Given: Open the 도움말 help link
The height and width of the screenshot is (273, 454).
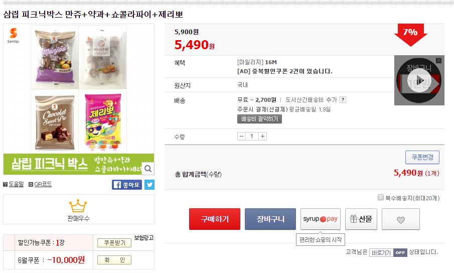Looking at the screenshot, I should [x=14, y=184].
